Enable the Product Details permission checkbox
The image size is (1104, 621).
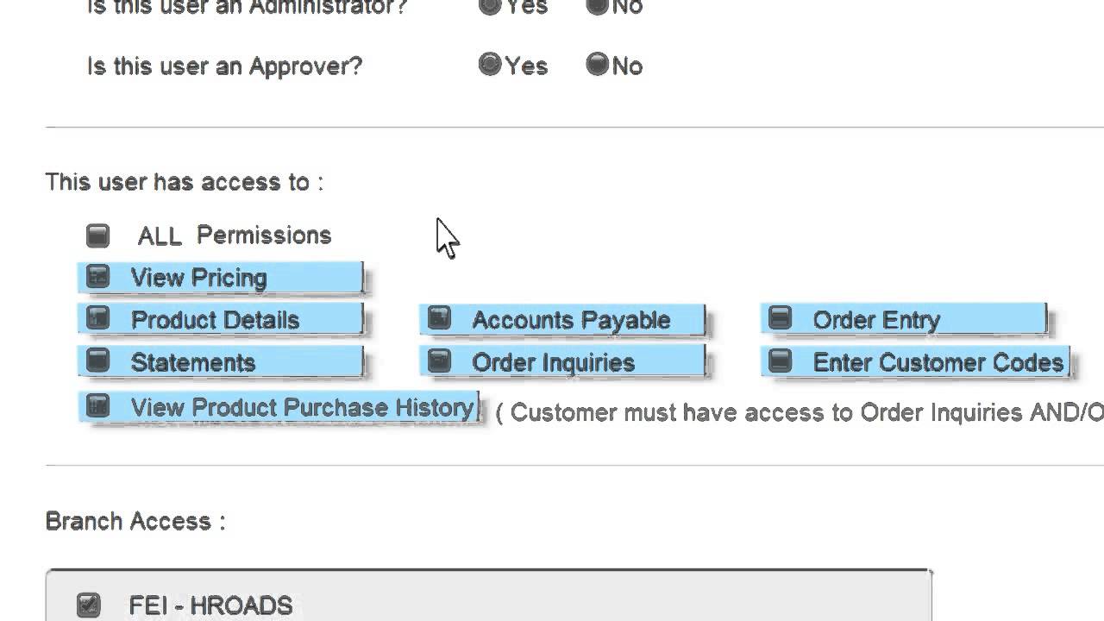point(98,319)
